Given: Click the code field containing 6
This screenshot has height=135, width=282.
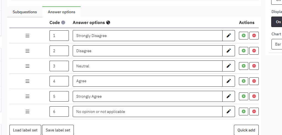Looking at the screenshot, I should pyautogui.click(x=59, y=112).
